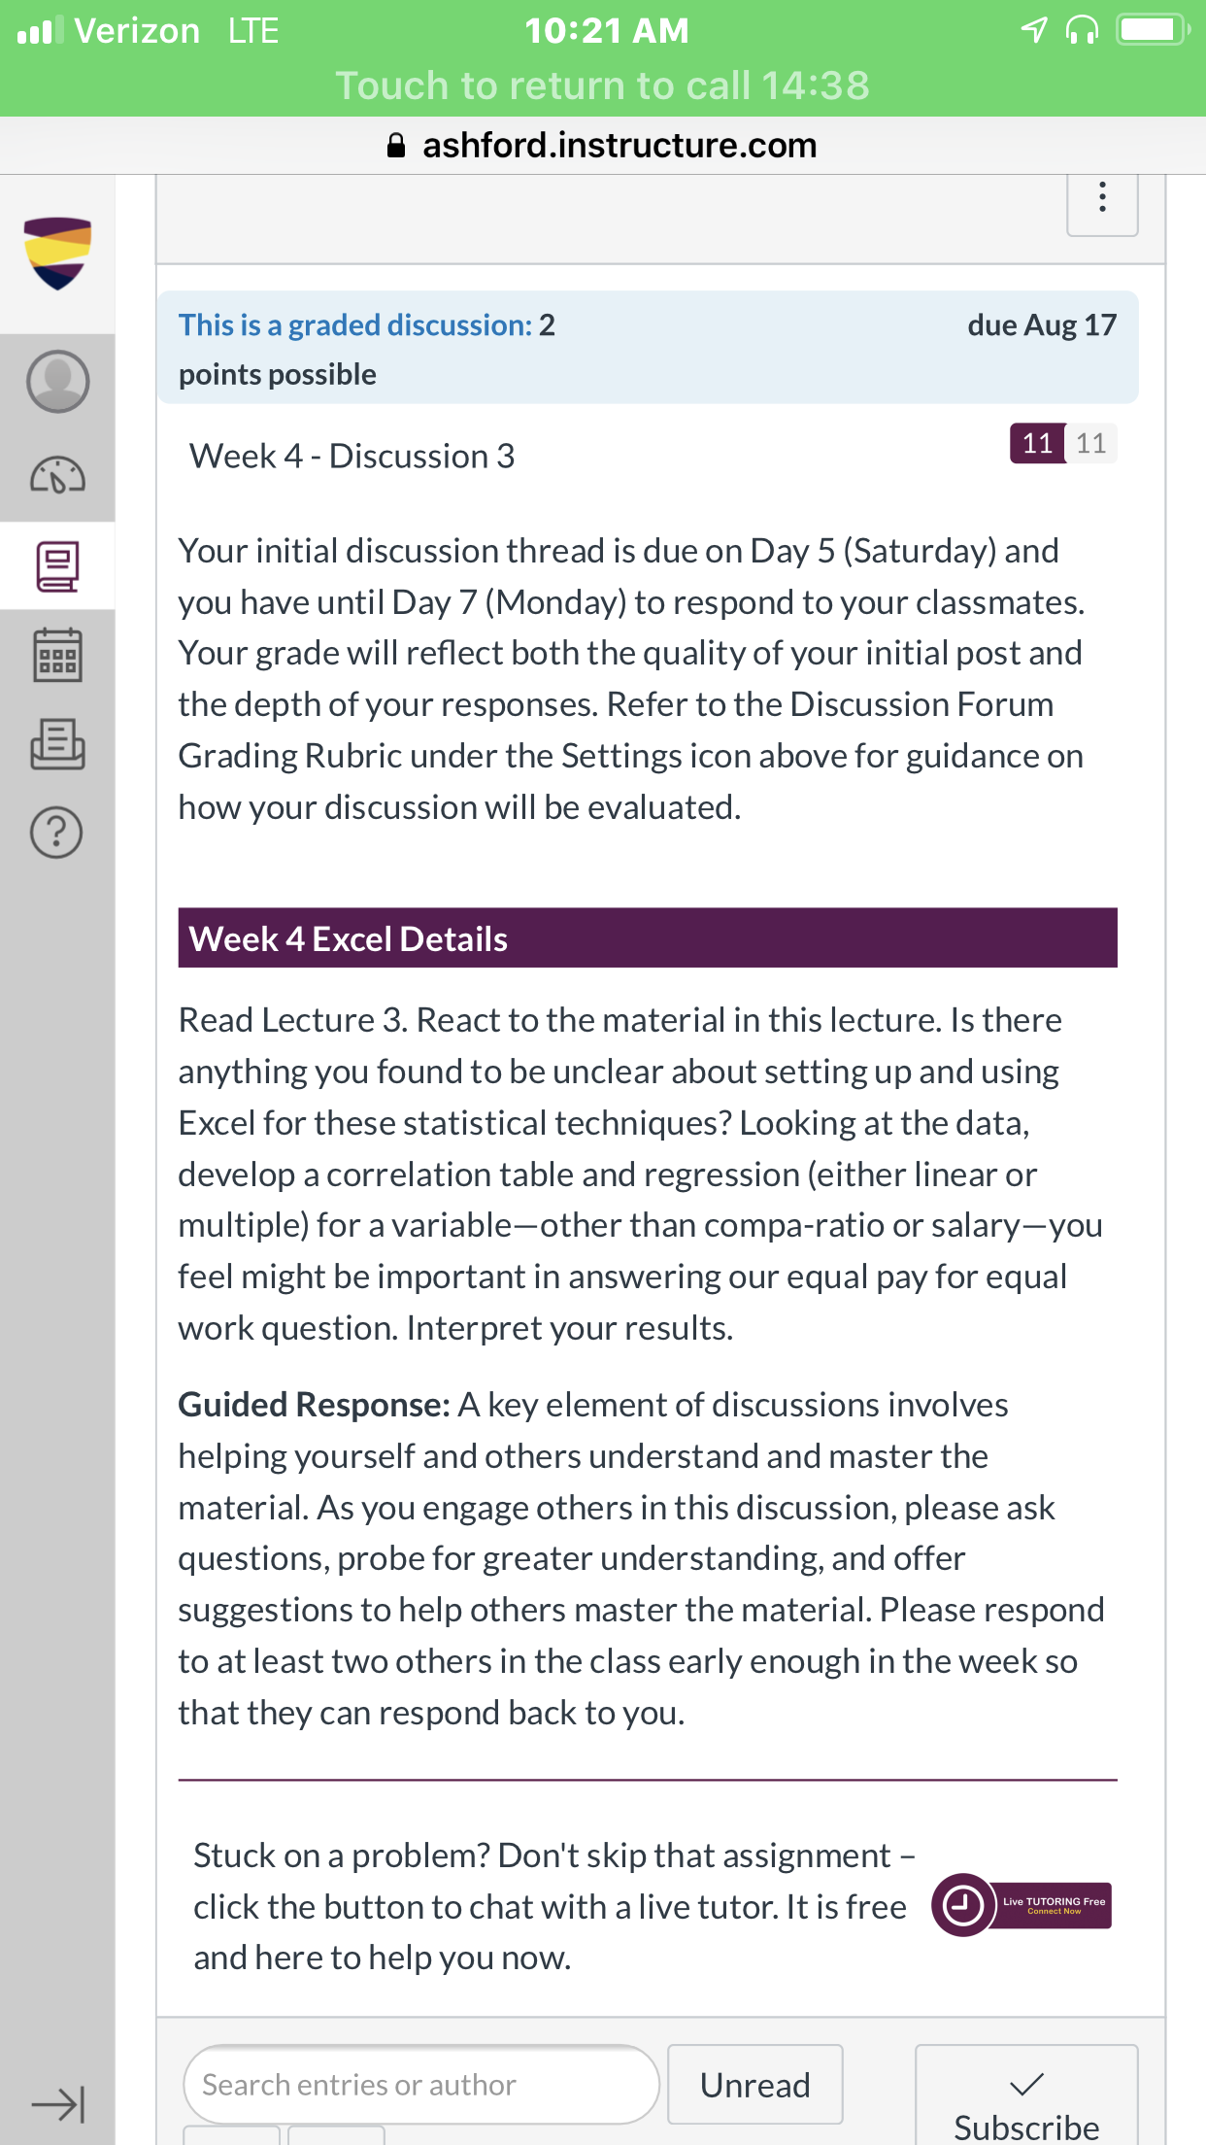Open the Inbox tray icon
Image resolution: width=1206 pixels, height=2145 pixels.
coord(57,744)
